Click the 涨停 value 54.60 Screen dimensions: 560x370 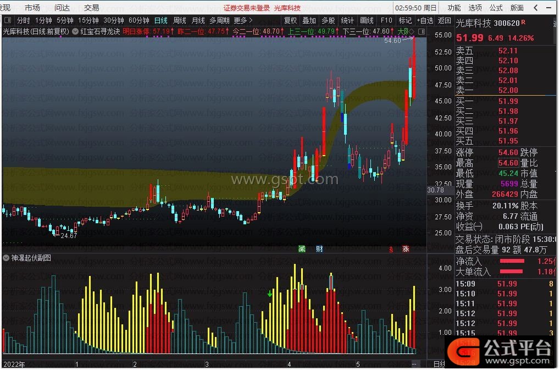(508, 152)
